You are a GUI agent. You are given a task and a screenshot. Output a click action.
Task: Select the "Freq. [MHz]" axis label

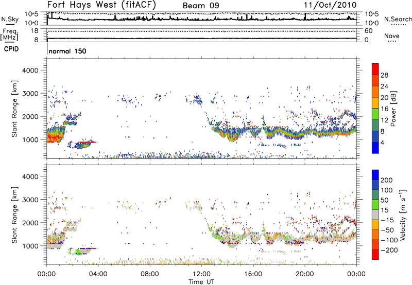click(x=10, y=35)
